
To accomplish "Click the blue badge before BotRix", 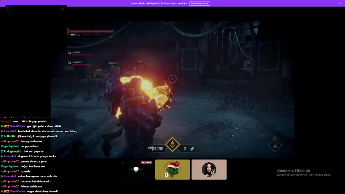I will coord(2,136).
